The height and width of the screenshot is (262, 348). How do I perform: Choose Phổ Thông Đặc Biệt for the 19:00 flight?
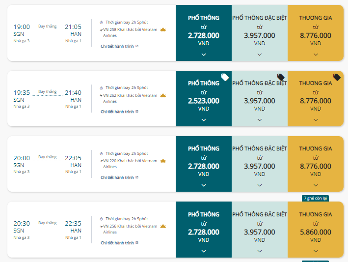pyautogui.click(x=260, y=33)
